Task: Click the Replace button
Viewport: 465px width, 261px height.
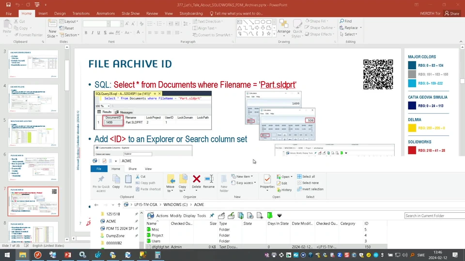Action: [x=350, y=28]
